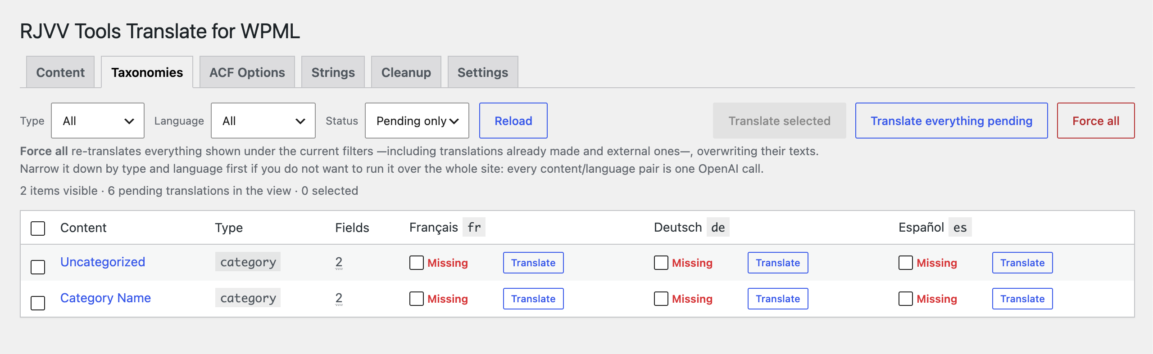Translate Category Name into Français
Screen dimensions: 1153x354
533,299
